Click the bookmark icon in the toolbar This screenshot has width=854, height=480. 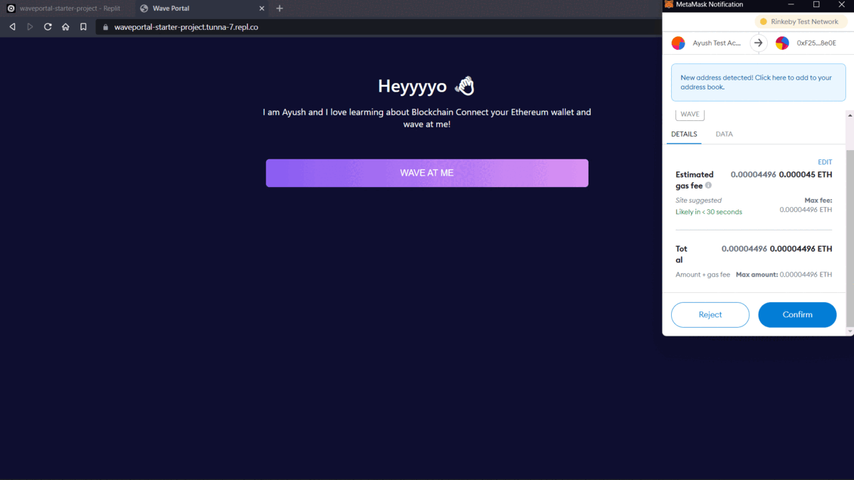pyautogui.click(x=83, y=26)
